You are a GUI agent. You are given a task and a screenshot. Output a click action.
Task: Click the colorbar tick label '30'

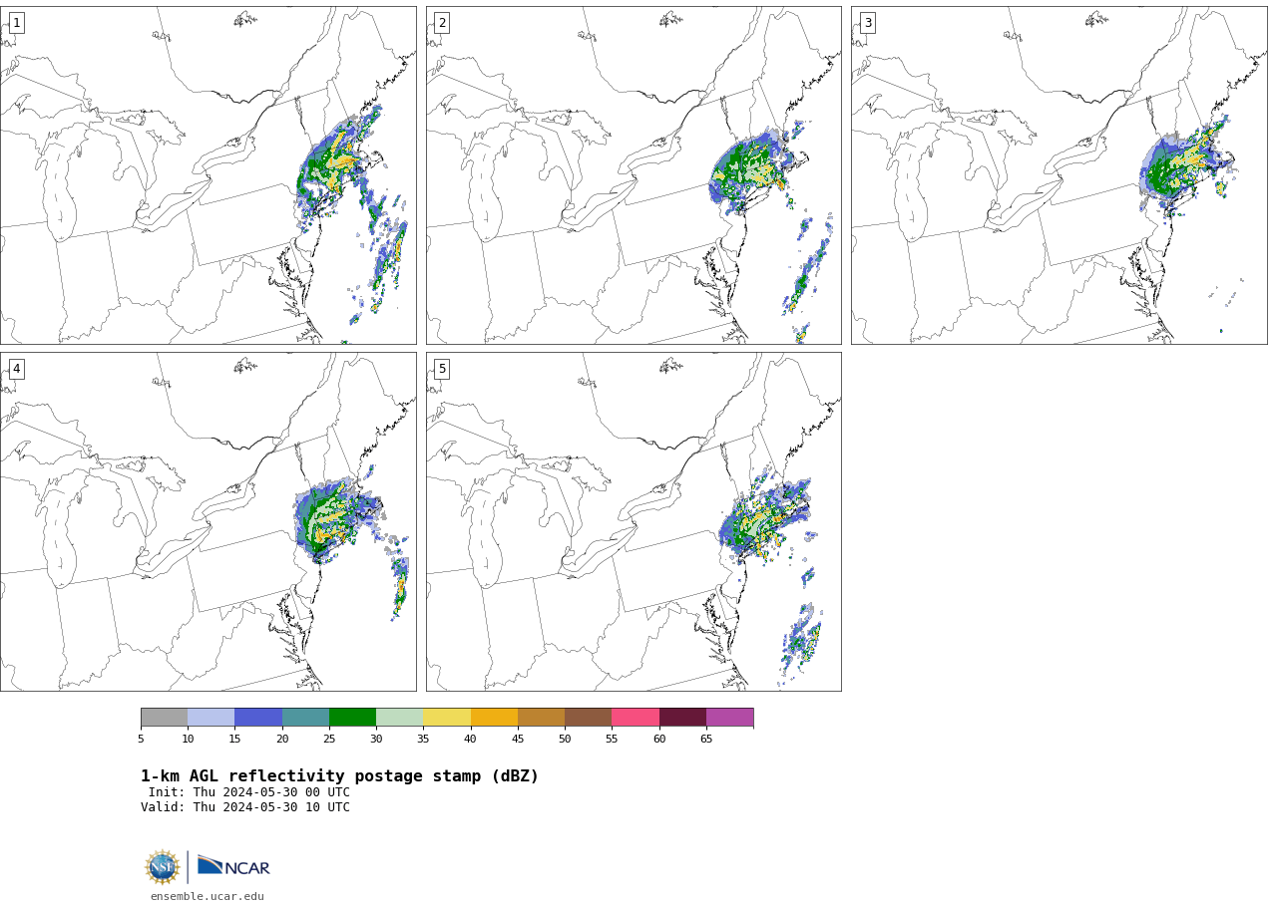click(376, 739)
